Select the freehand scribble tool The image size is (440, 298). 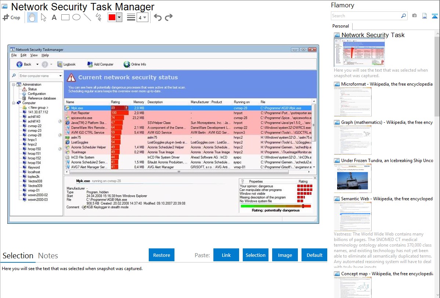(x=98, y=17)
